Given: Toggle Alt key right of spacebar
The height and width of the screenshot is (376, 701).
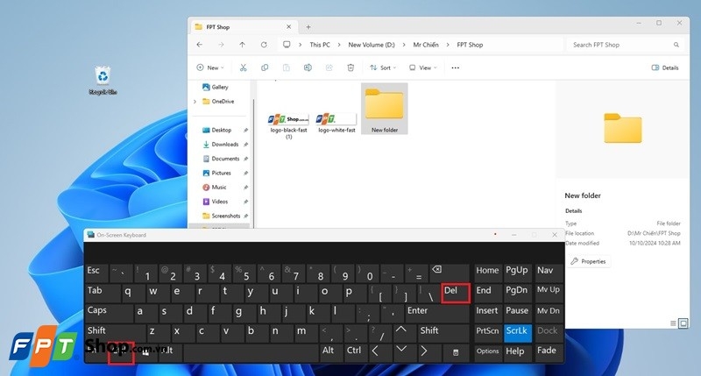Looking at the screenshot, I should (x=330, y=352).
